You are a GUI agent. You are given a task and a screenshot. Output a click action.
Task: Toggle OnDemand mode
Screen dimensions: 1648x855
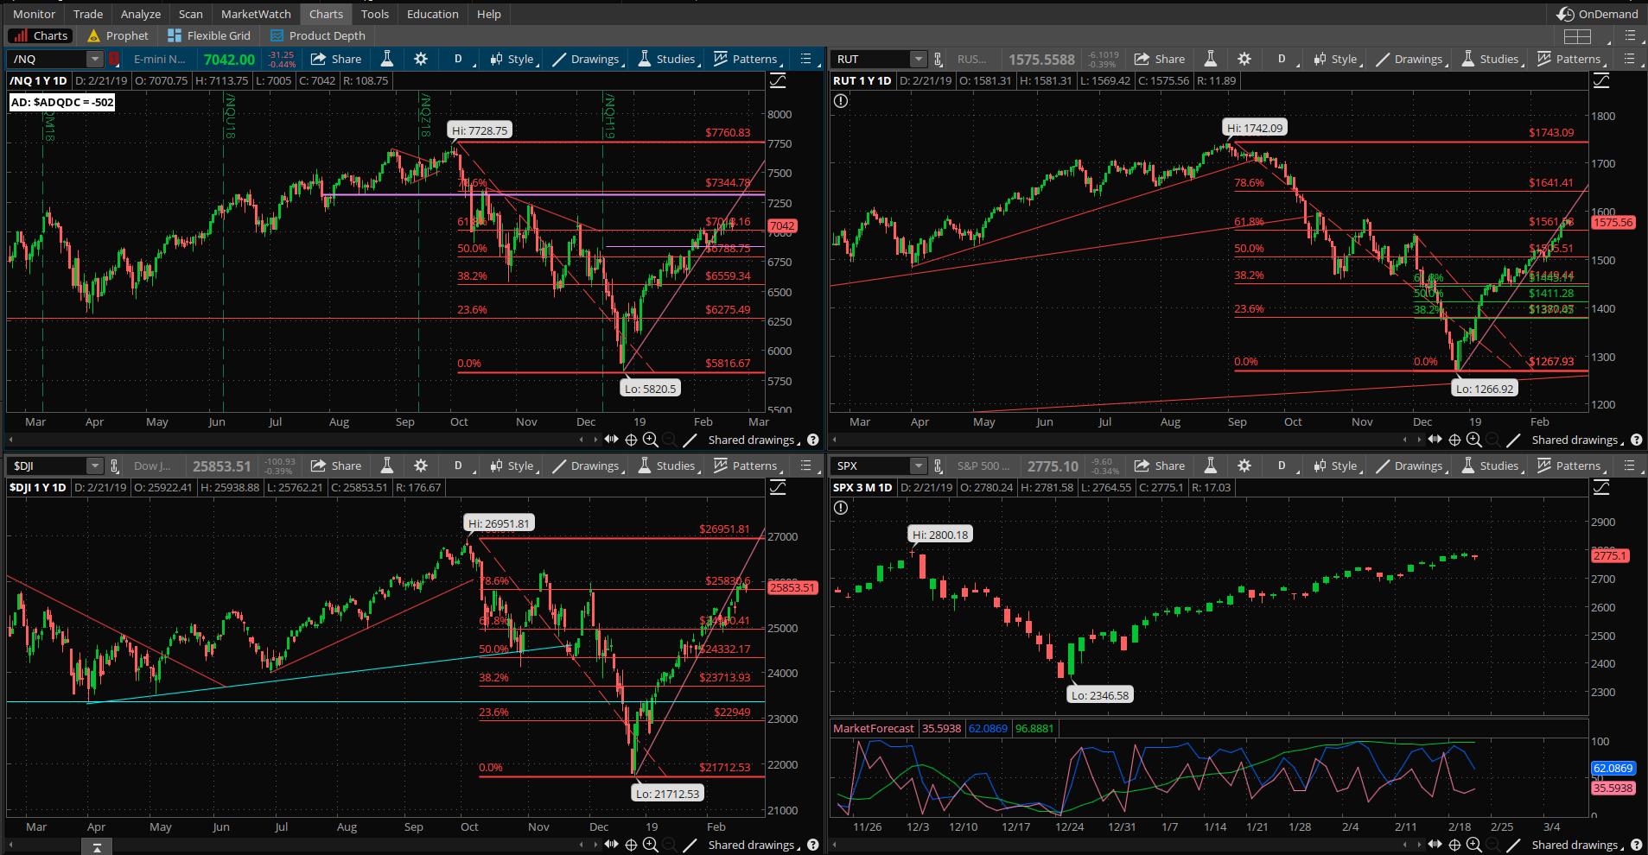tap(1598, 14)
